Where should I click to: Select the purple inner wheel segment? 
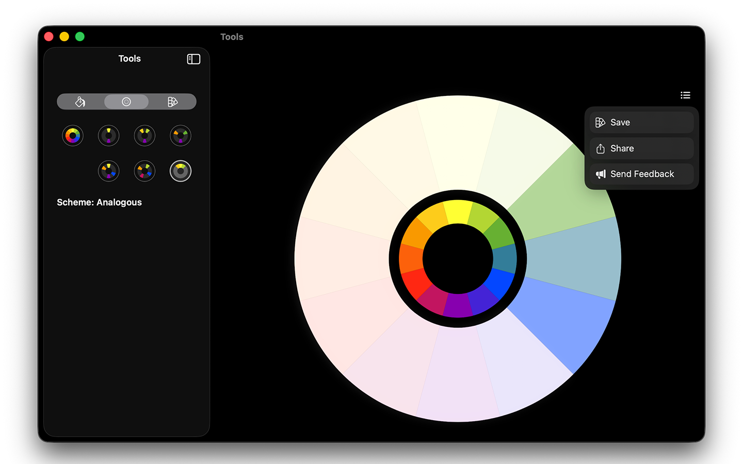pyautogui.click(x=458, y=306)
